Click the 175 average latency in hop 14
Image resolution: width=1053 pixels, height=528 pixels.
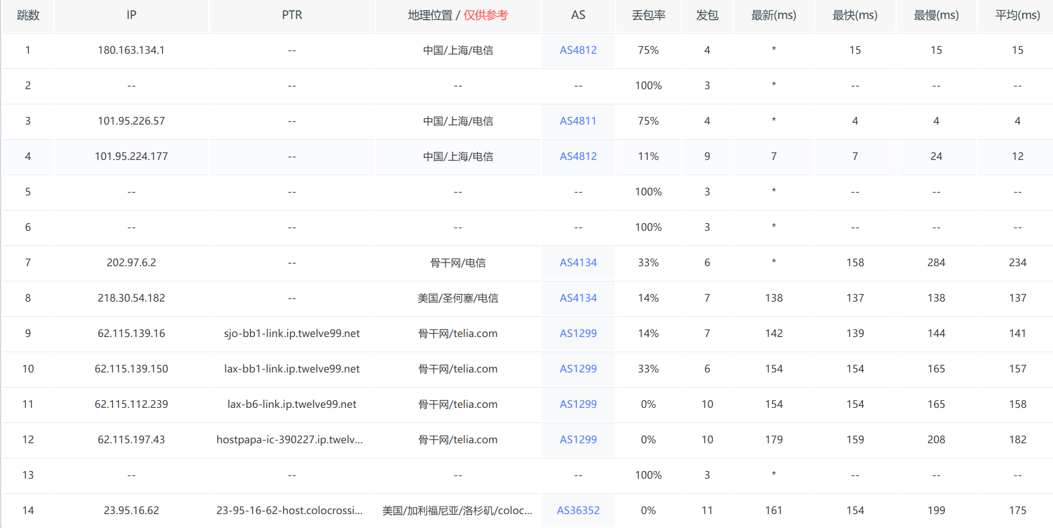coord(1018,510)
